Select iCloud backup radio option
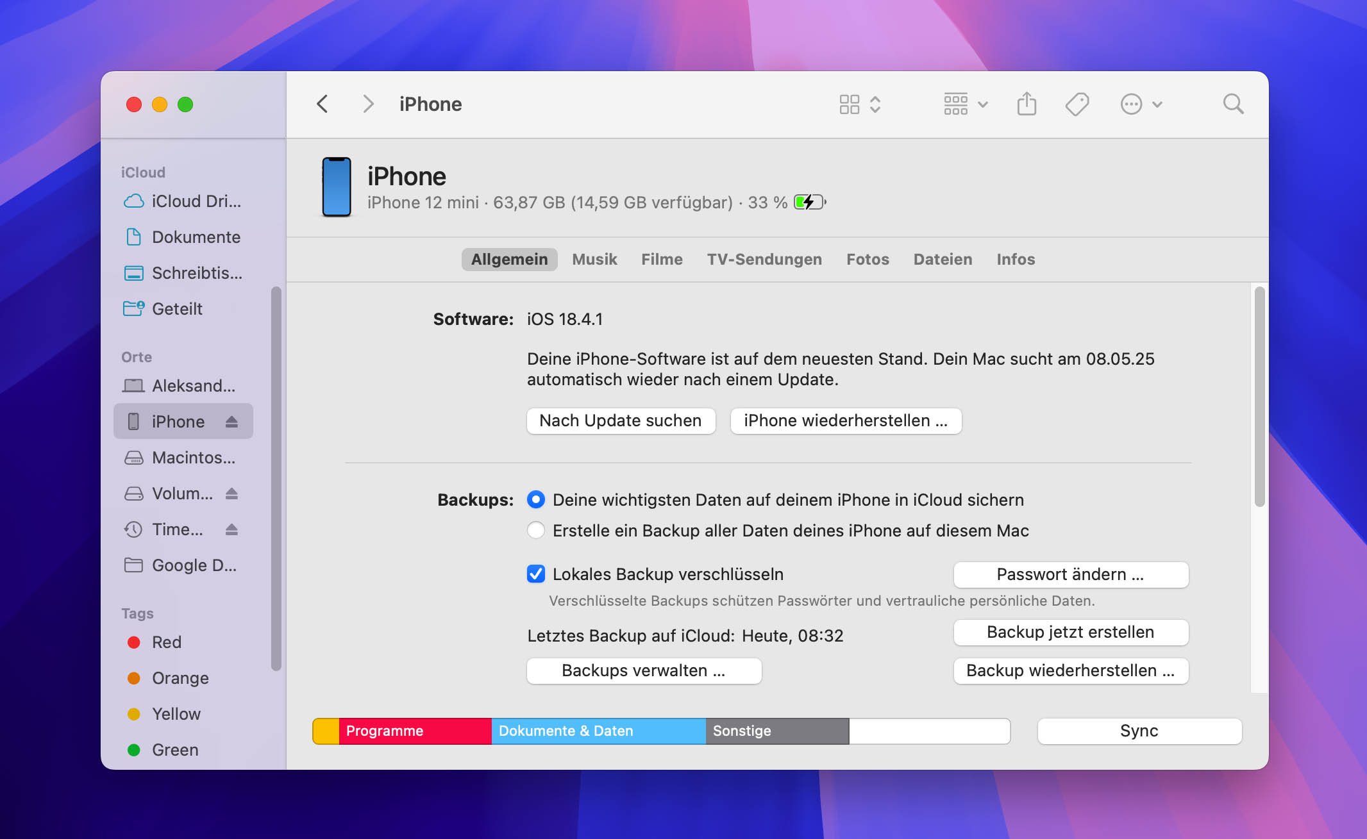 [536, 499]
